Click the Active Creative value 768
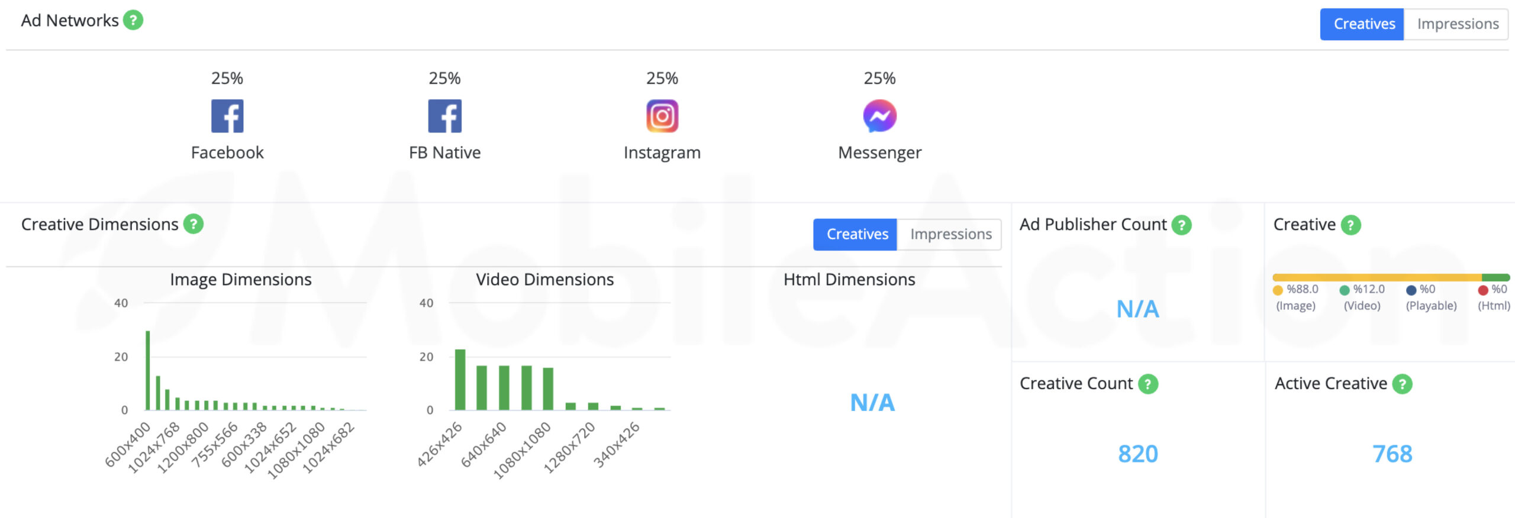The height and width of the screenshot is (518, 1515). pyautogui.click(x=1392, y=454)
